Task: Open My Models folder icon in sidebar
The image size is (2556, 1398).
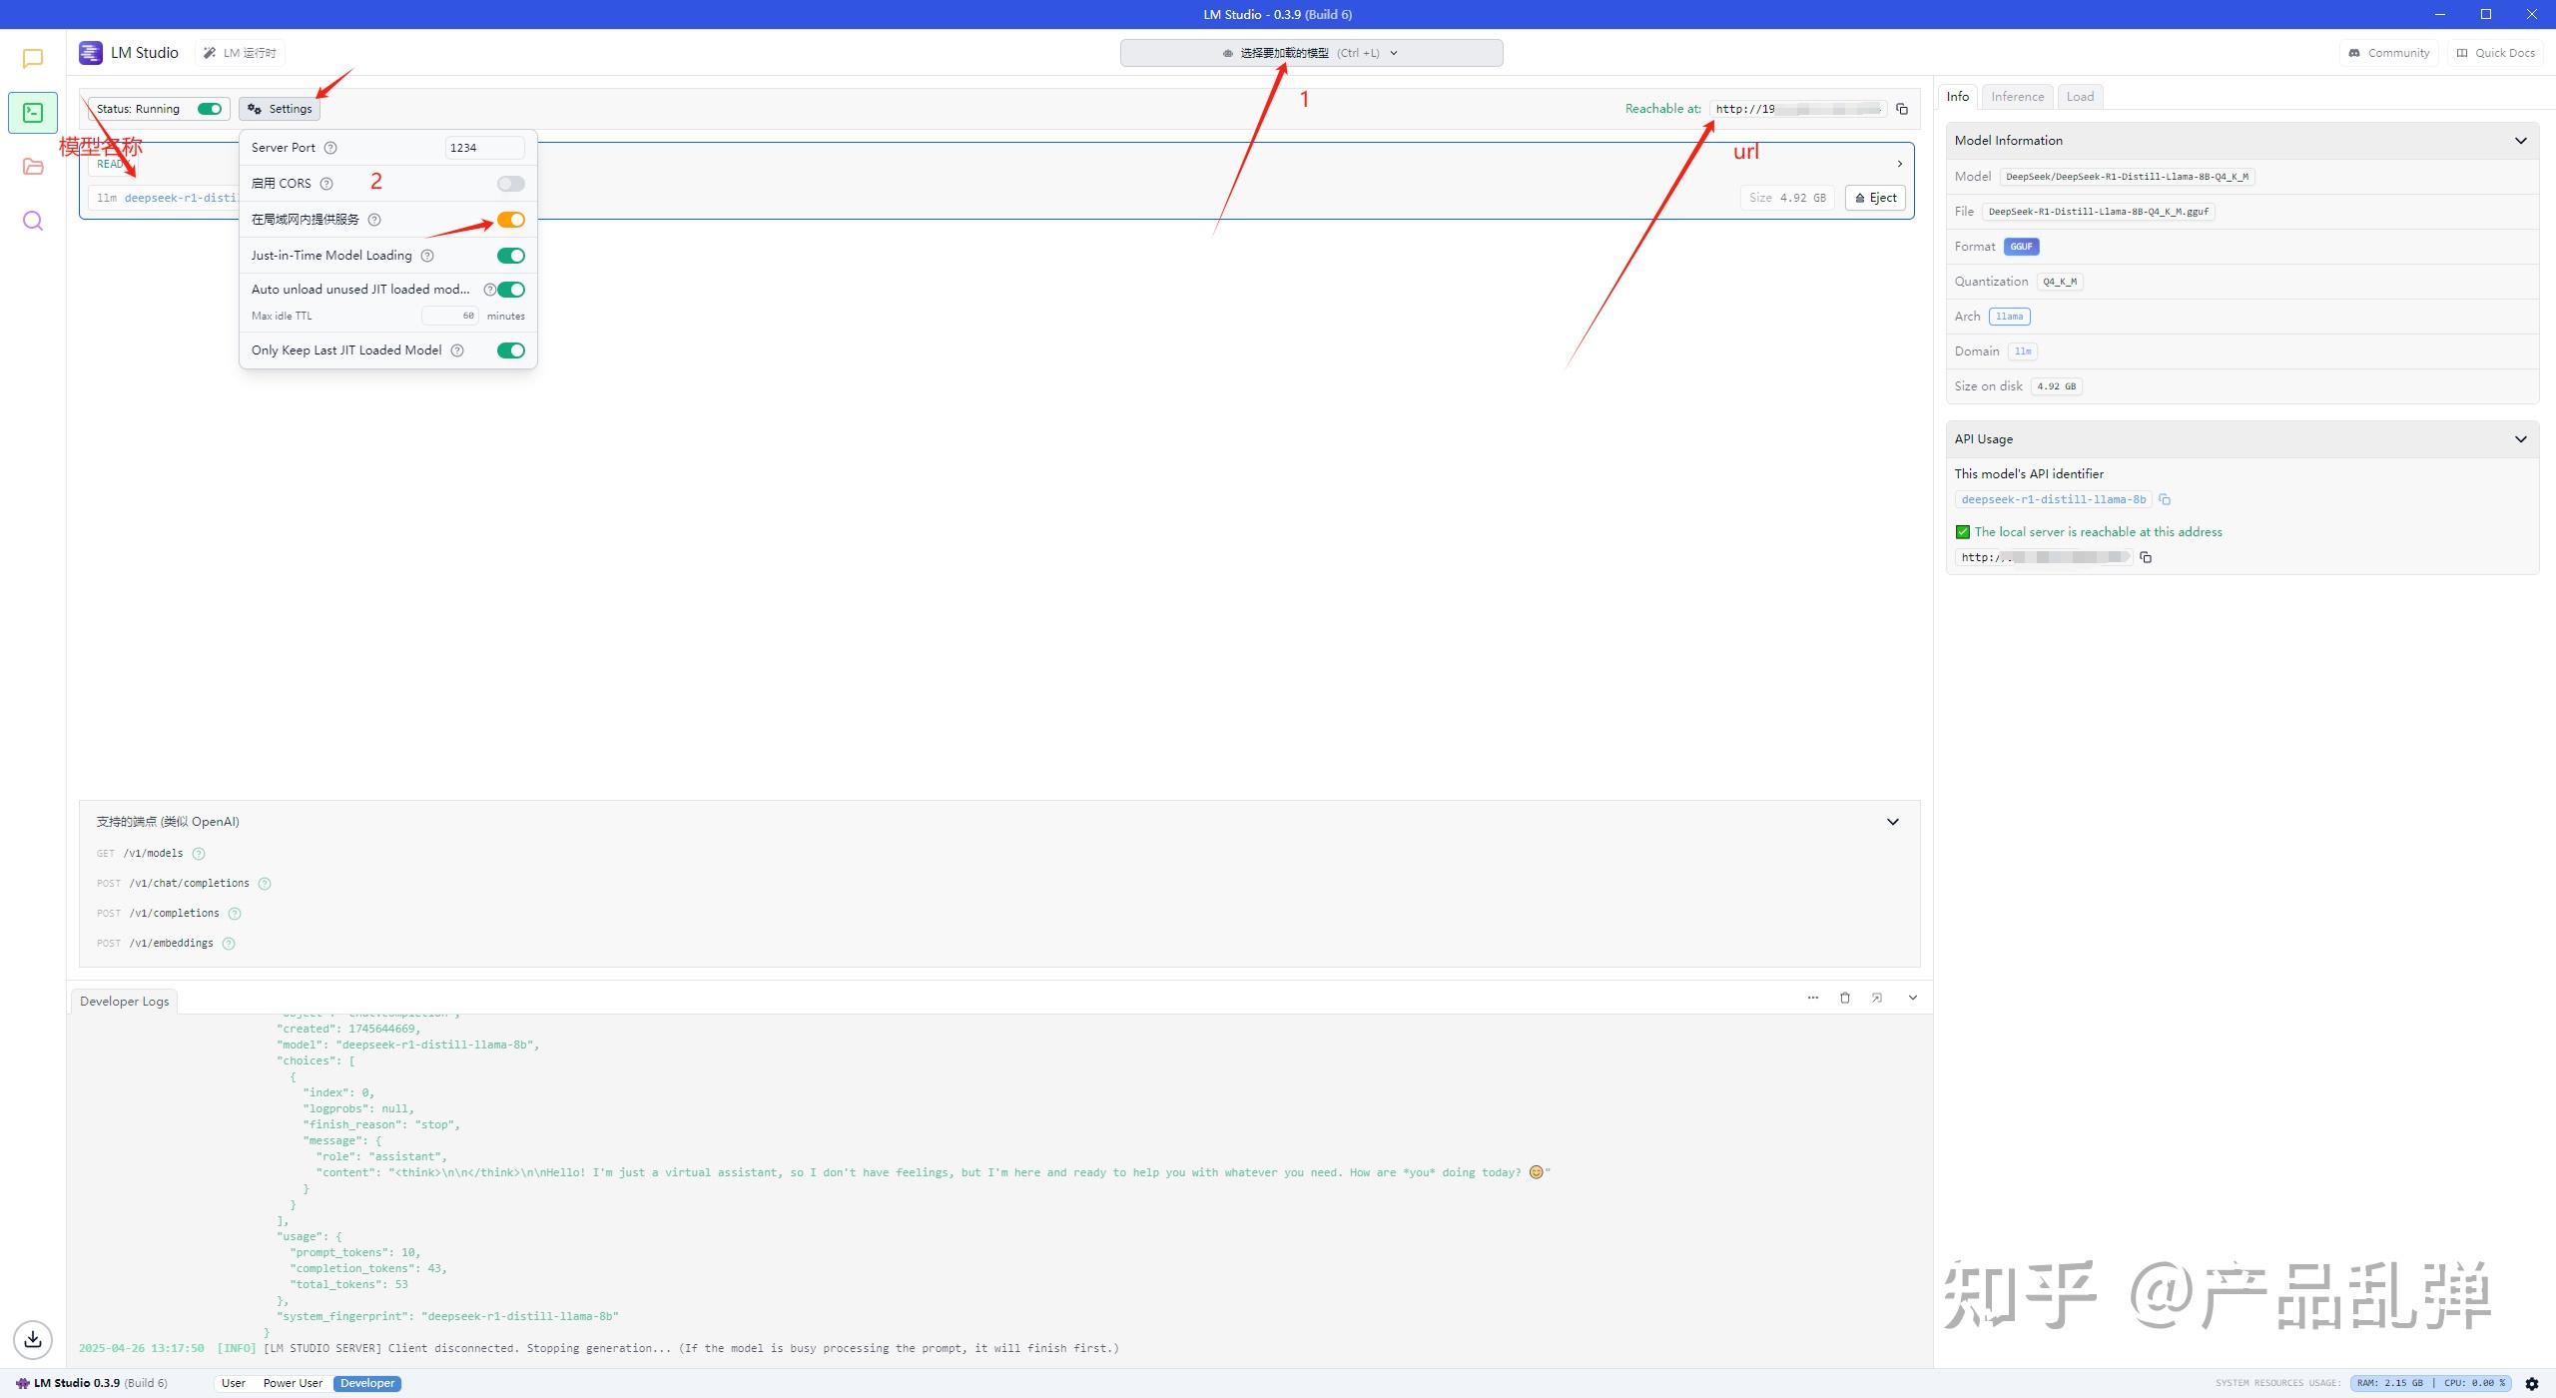Action: pyautogui.click(x=33, y=167)
